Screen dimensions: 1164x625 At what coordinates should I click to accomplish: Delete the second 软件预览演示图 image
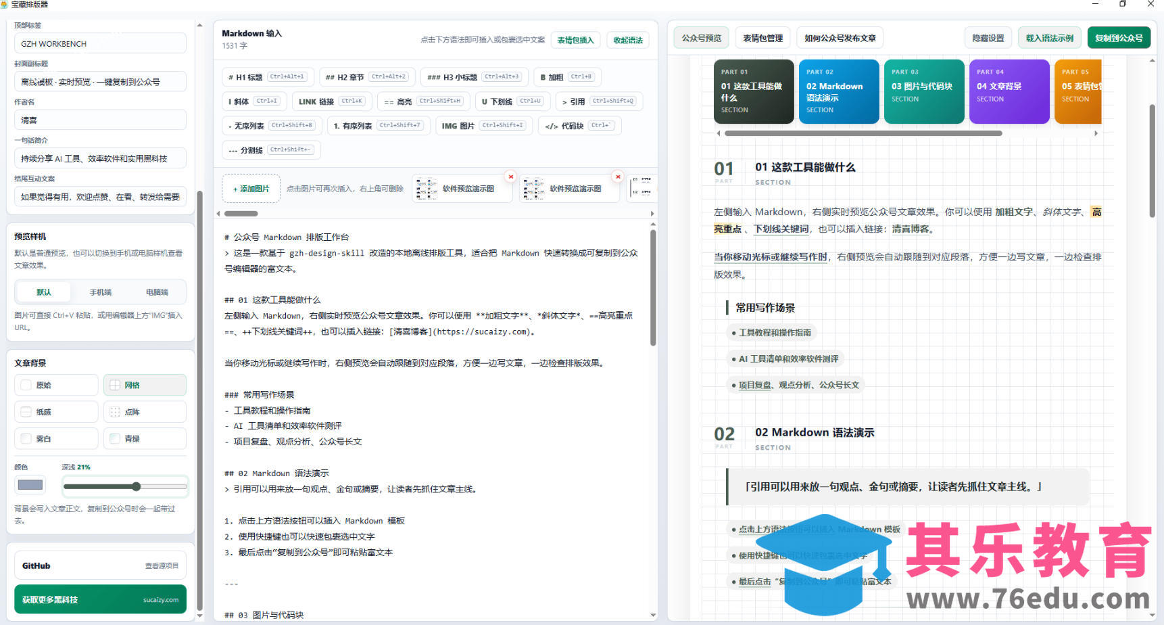618,177
